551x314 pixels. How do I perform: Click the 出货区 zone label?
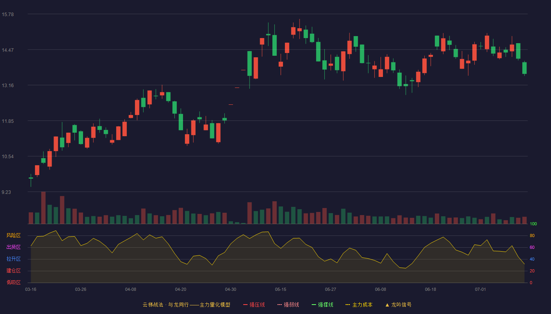[x=13, y=247]
